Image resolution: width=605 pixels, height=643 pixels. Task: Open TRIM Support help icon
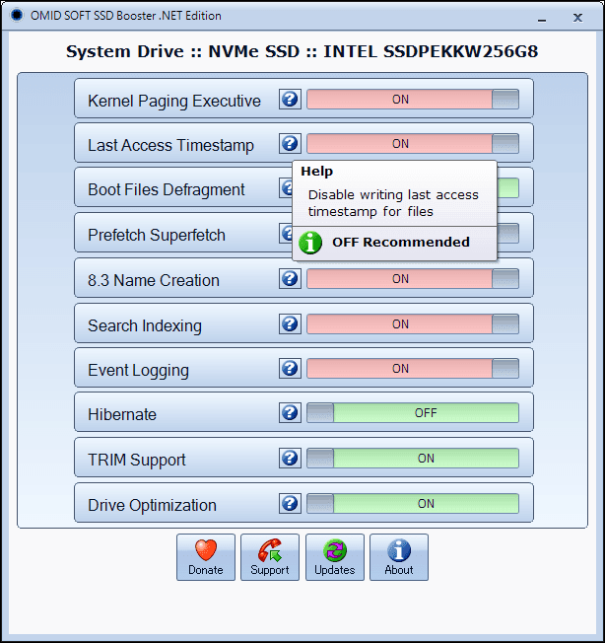pyautogui.click(x=290, y=458)
